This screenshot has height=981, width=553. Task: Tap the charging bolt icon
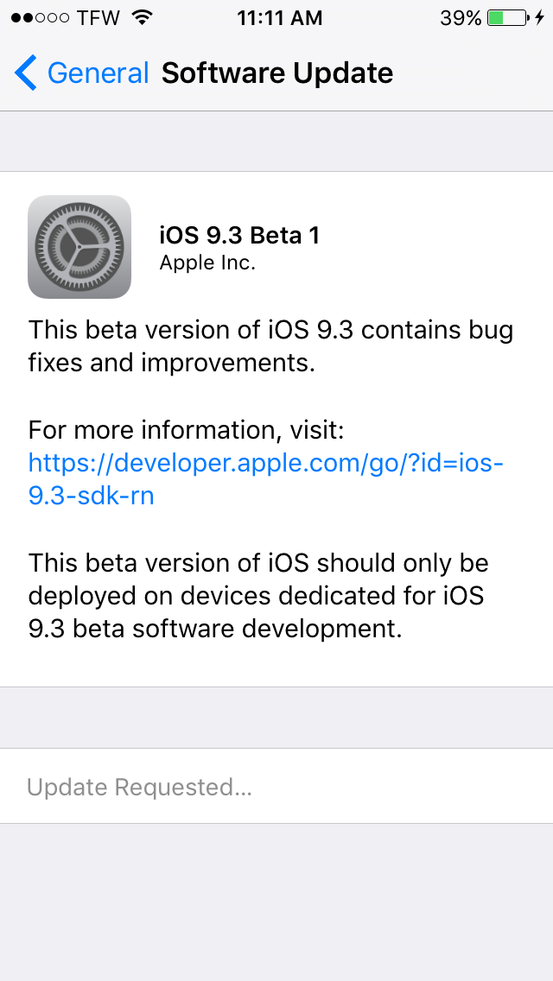coord(540,17)
